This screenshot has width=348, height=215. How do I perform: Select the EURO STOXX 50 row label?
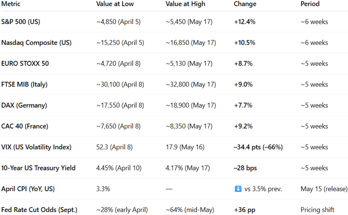(25, 63)
